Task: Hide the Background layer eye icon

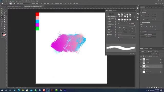Action: [141, 72]
